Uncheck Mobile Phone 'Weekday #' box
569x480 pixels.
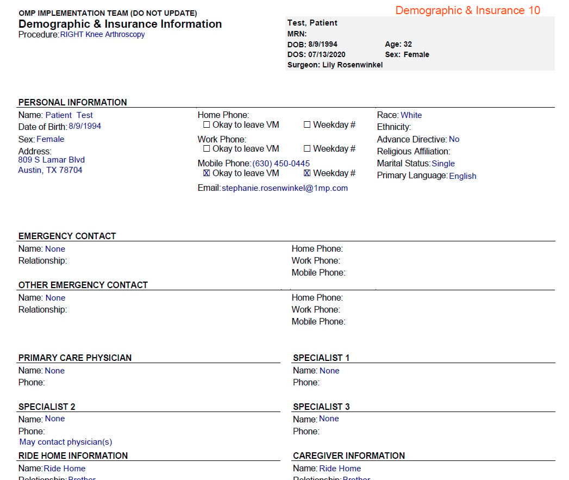[x=307, y=173]
